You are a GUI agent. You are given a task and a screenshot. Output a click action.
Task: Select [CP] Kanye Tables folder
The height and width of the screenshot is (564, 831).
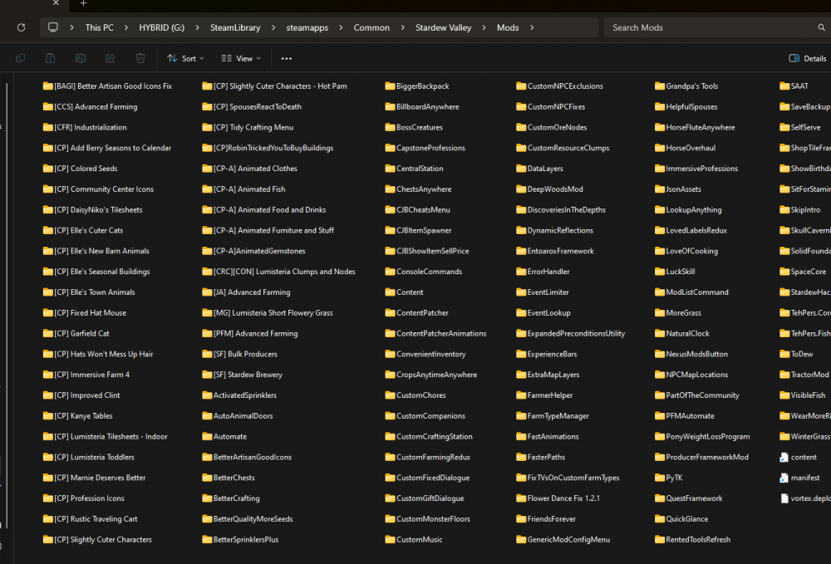78,415
